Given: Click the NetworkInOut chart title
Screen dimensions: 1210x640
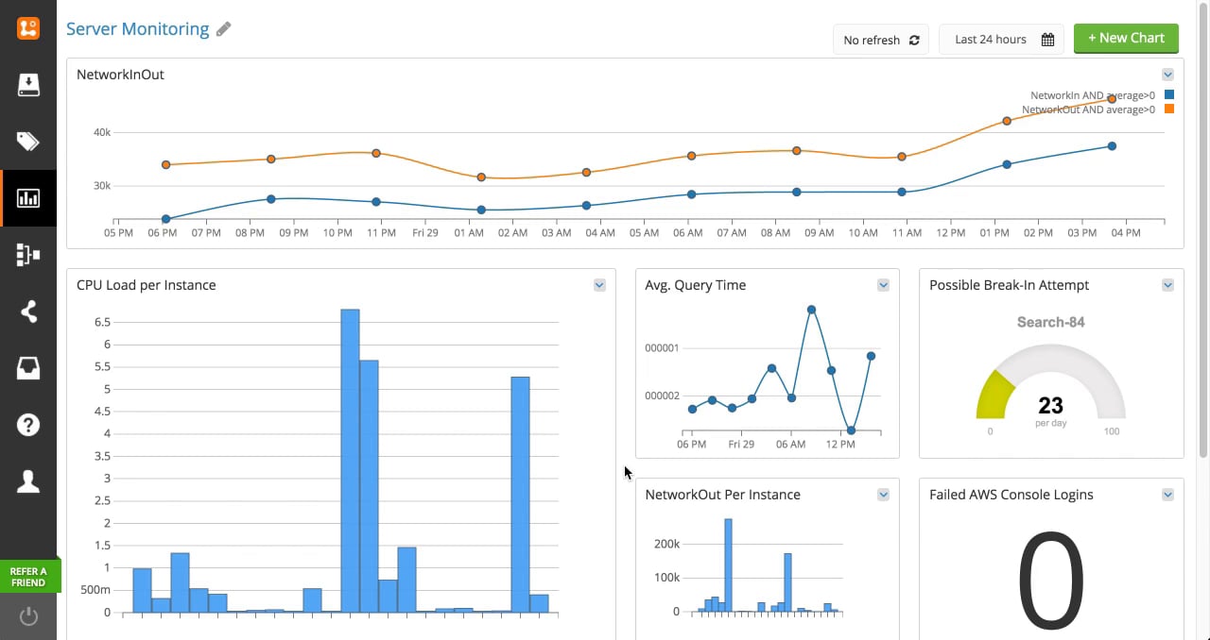Looking at the screenshot, I should [x=120, y=75].
